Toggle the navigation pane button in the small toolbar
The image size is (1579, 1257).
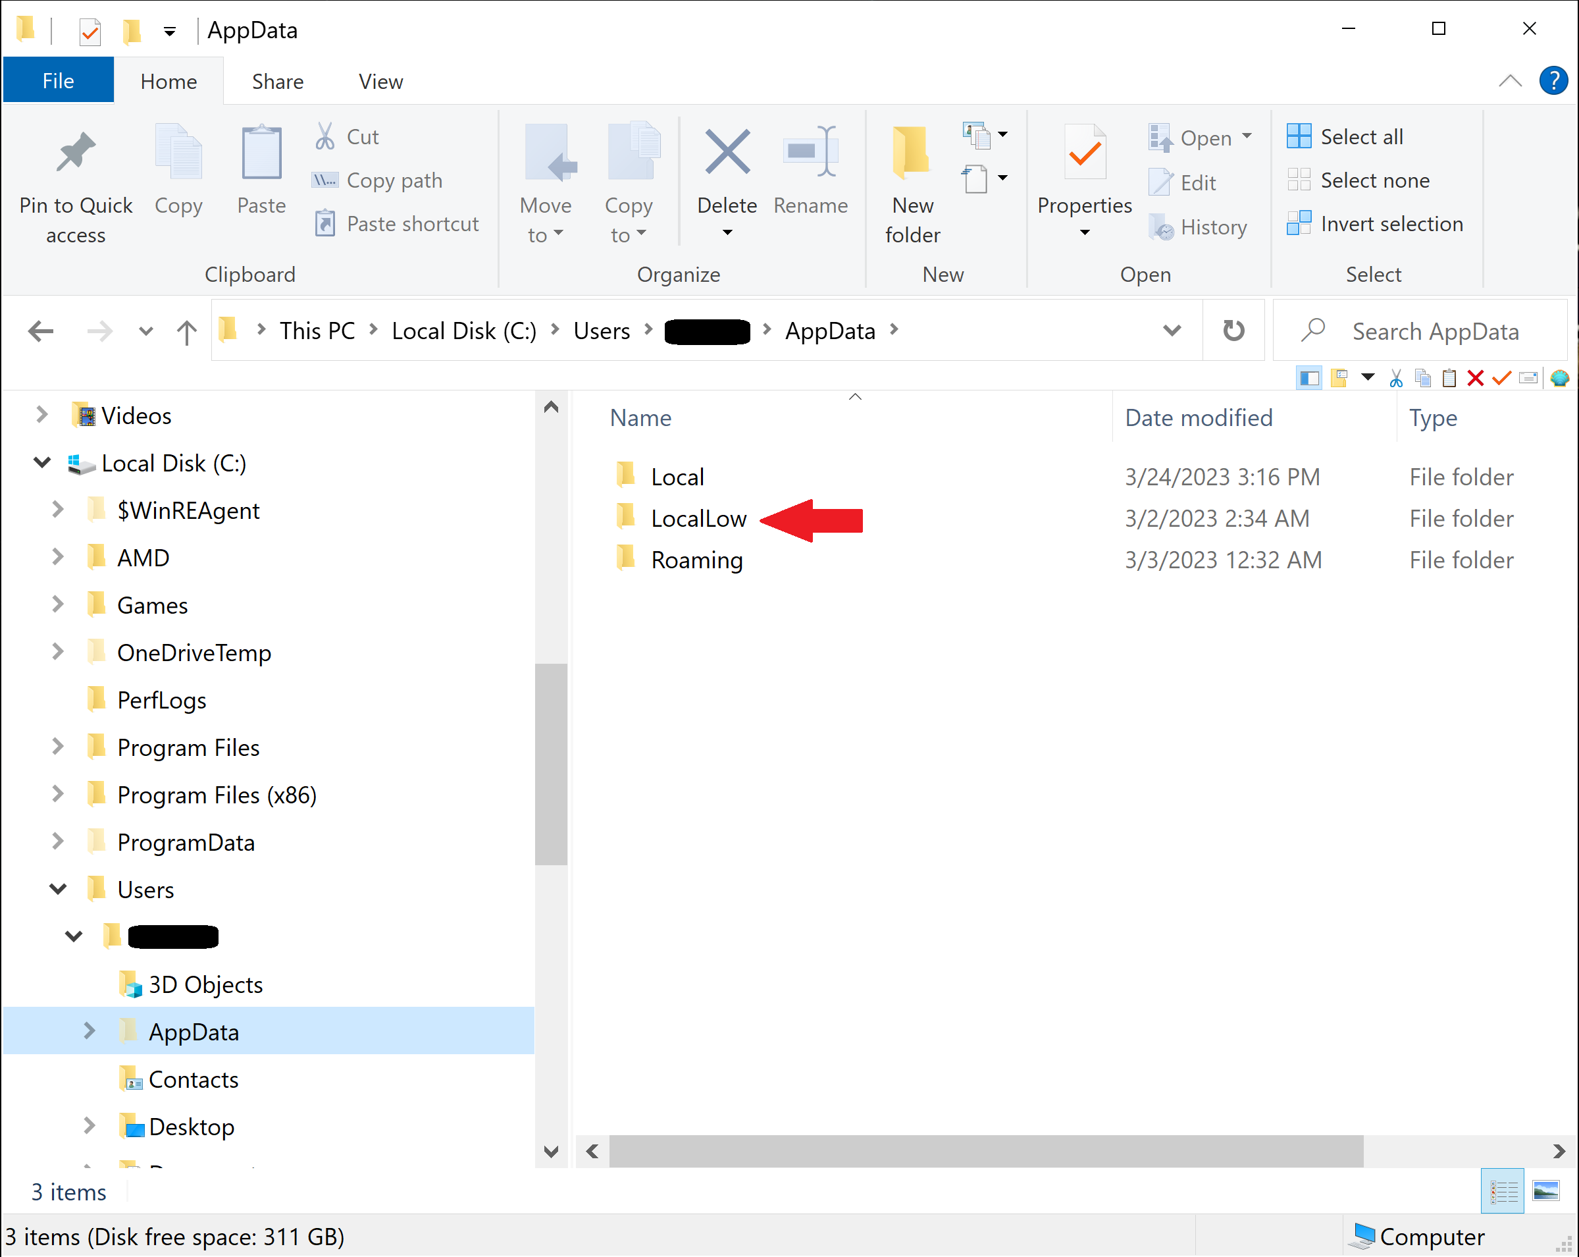(x=1308, y=378)
